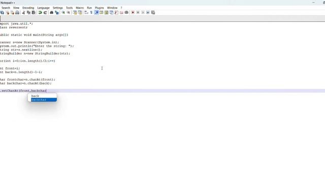
Task: Toggle the file Monitoring eye icon
Action: point(126,12)
